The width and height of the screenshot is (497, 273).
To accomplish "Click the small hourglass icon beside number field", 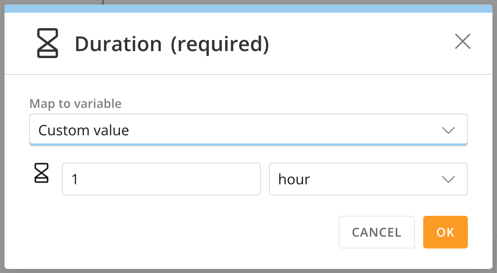I will point(41,173).
